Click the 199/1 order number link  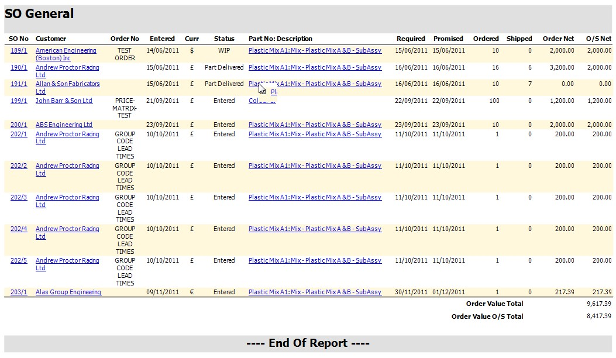click(x=19, y=101)
